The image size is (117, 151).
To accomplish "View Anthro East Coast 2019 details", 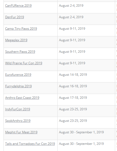I will point(22,98).
